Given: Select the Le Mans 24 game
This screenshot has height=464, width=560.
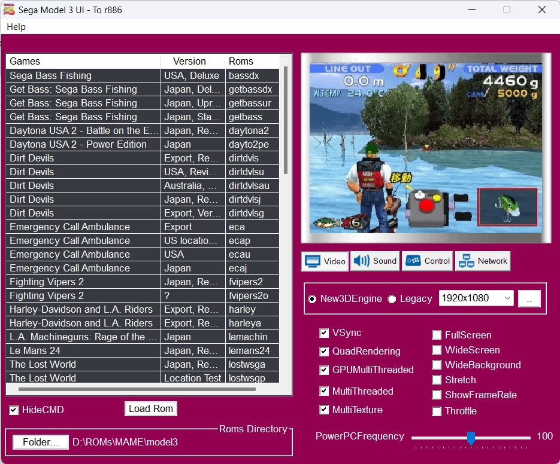Looking at the screenshot, I should (x=143, y=351).
